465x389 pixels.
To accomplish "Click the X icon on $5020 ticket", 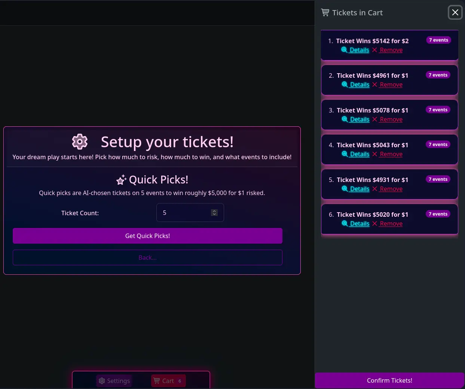I will (x=375, y=223).
